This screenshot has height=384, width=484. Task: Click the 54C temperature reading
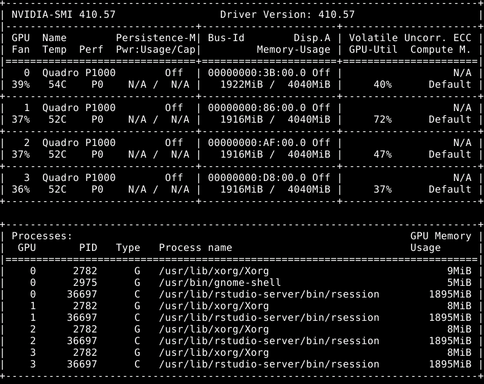click(58, 85)
